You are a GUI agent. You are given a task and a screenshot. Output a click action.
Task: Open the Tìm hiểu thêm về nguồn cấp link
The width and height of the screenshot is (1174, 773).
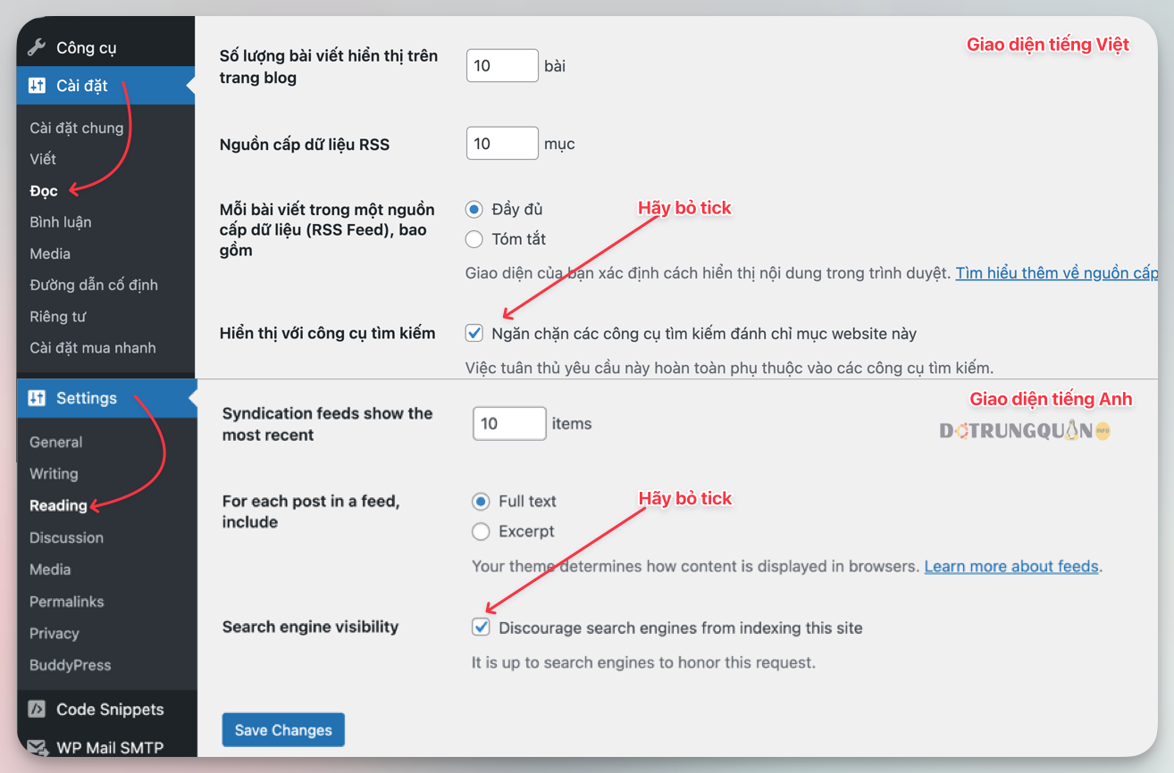click(x=1057, y=273)
